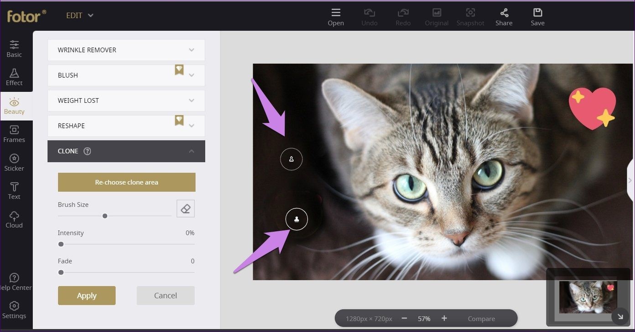Click on the Intensity slider handle
This screenshot has width=635, height=332.
point(61,244)
